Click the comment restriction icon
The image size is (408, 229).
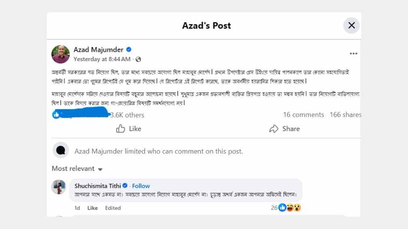pyautogui.click(x=61, y=151)
